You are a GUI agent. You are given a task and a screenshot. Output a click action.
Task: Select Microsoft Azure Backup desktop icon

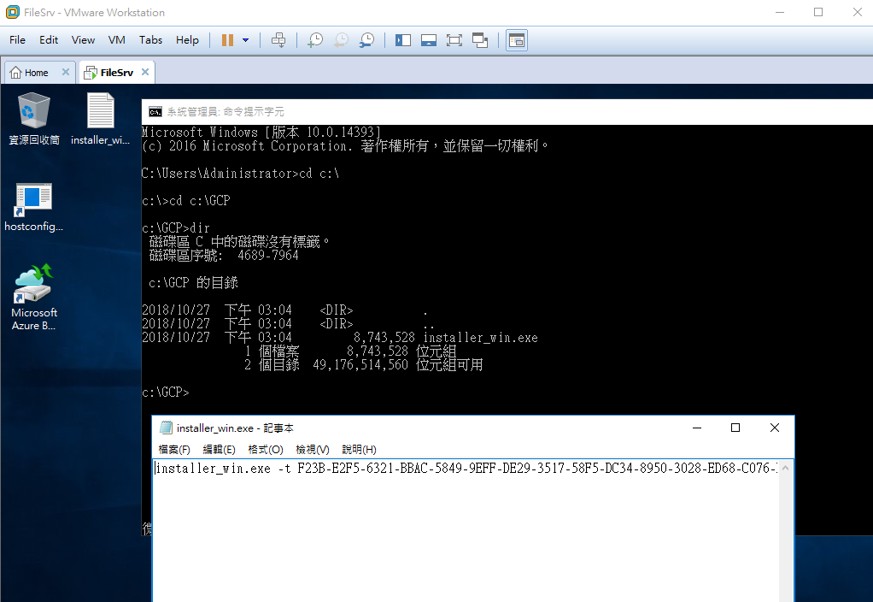tap(34, 298)
